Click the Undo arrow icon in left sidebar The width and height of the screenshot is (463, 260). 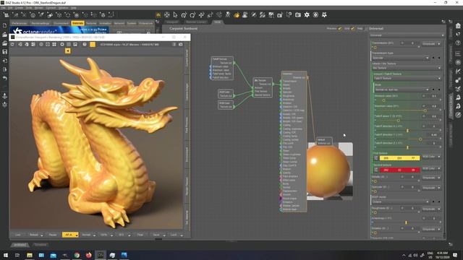click(5, 78)
